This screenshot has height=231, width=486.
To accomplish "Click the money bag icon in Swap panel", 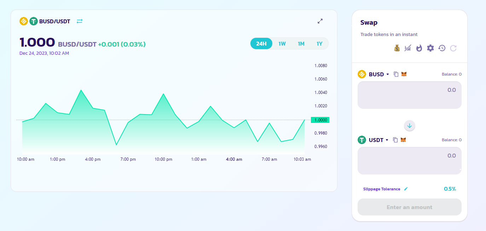I will coord(397,48).
